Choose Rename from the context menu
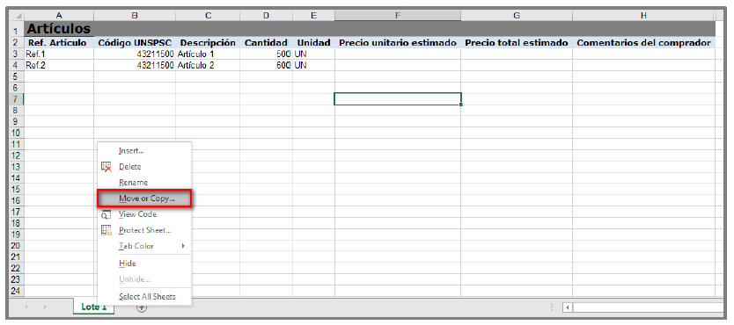 134,183
